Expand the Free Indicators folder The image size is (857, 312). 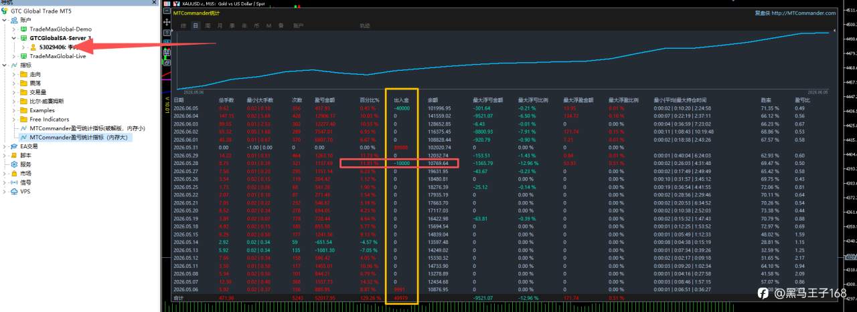click(15, 120)
